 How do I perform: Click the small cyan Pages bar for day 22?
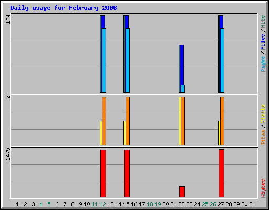tap(183, 89)
